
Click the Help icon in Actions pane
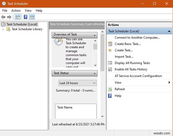click(x=110, y=96)
